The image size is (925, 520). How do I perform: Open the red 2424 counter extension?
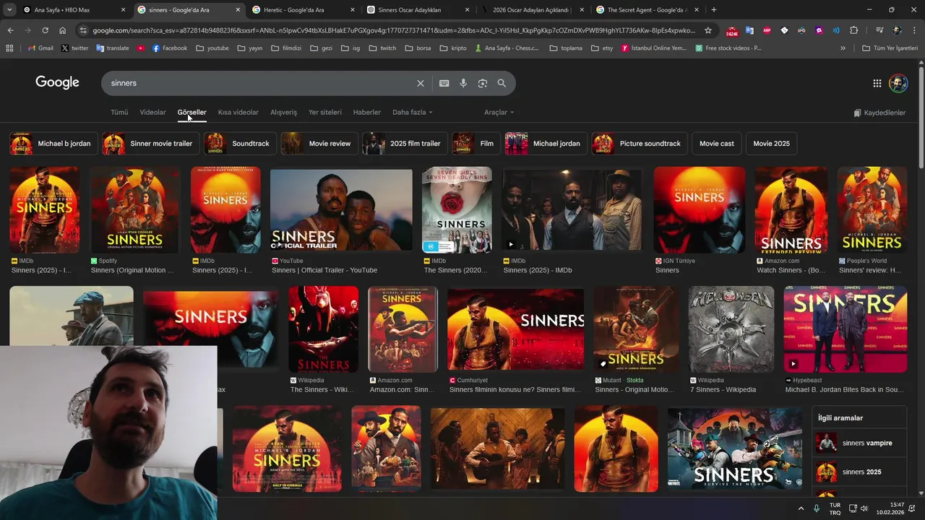pos(732,31)
